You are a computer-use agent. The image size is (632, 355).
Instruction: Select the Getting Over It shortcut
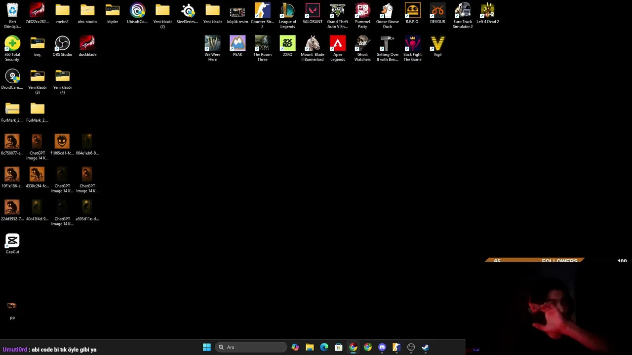[388, 49]
